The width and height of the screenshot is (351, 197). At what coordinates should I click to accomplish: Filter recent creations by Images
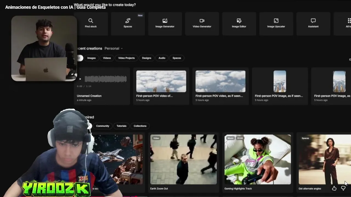[91, 58]
